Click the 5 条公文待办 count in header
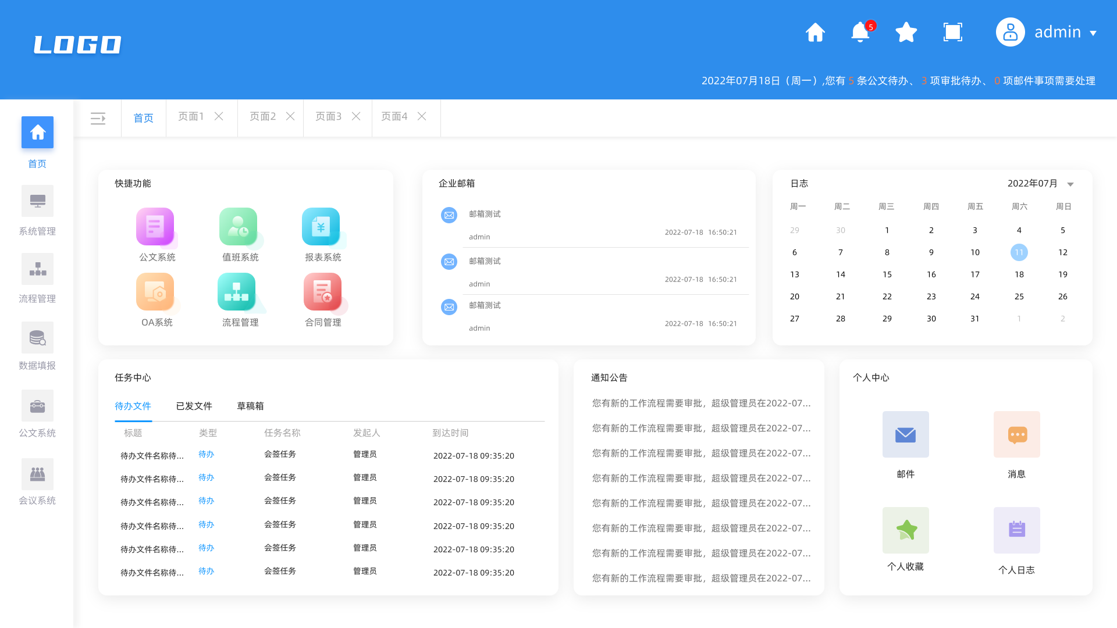Viewport: 1117px width, 628px height. point(851,81)
